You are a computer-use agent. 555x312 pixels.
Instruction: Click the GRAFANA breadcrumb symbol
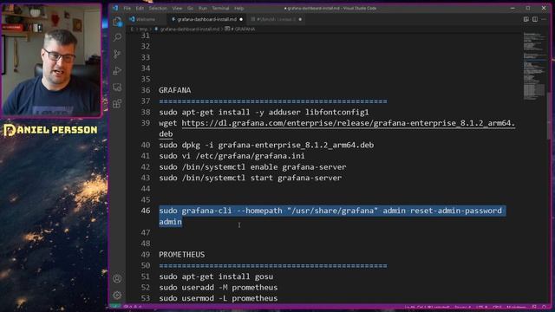click(x=245, y=29)
